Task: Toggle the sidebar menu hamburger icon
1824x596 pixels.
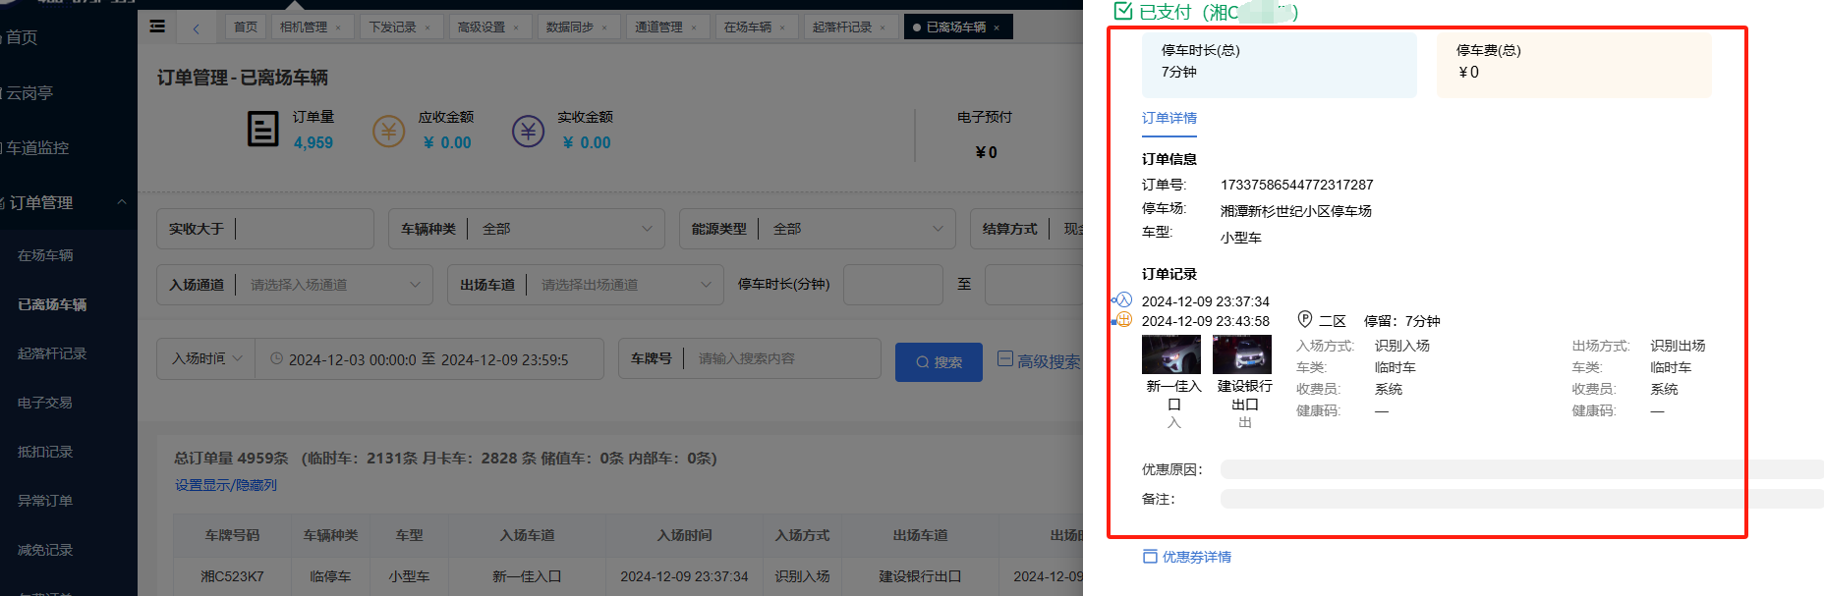Action: click(157, 27)
